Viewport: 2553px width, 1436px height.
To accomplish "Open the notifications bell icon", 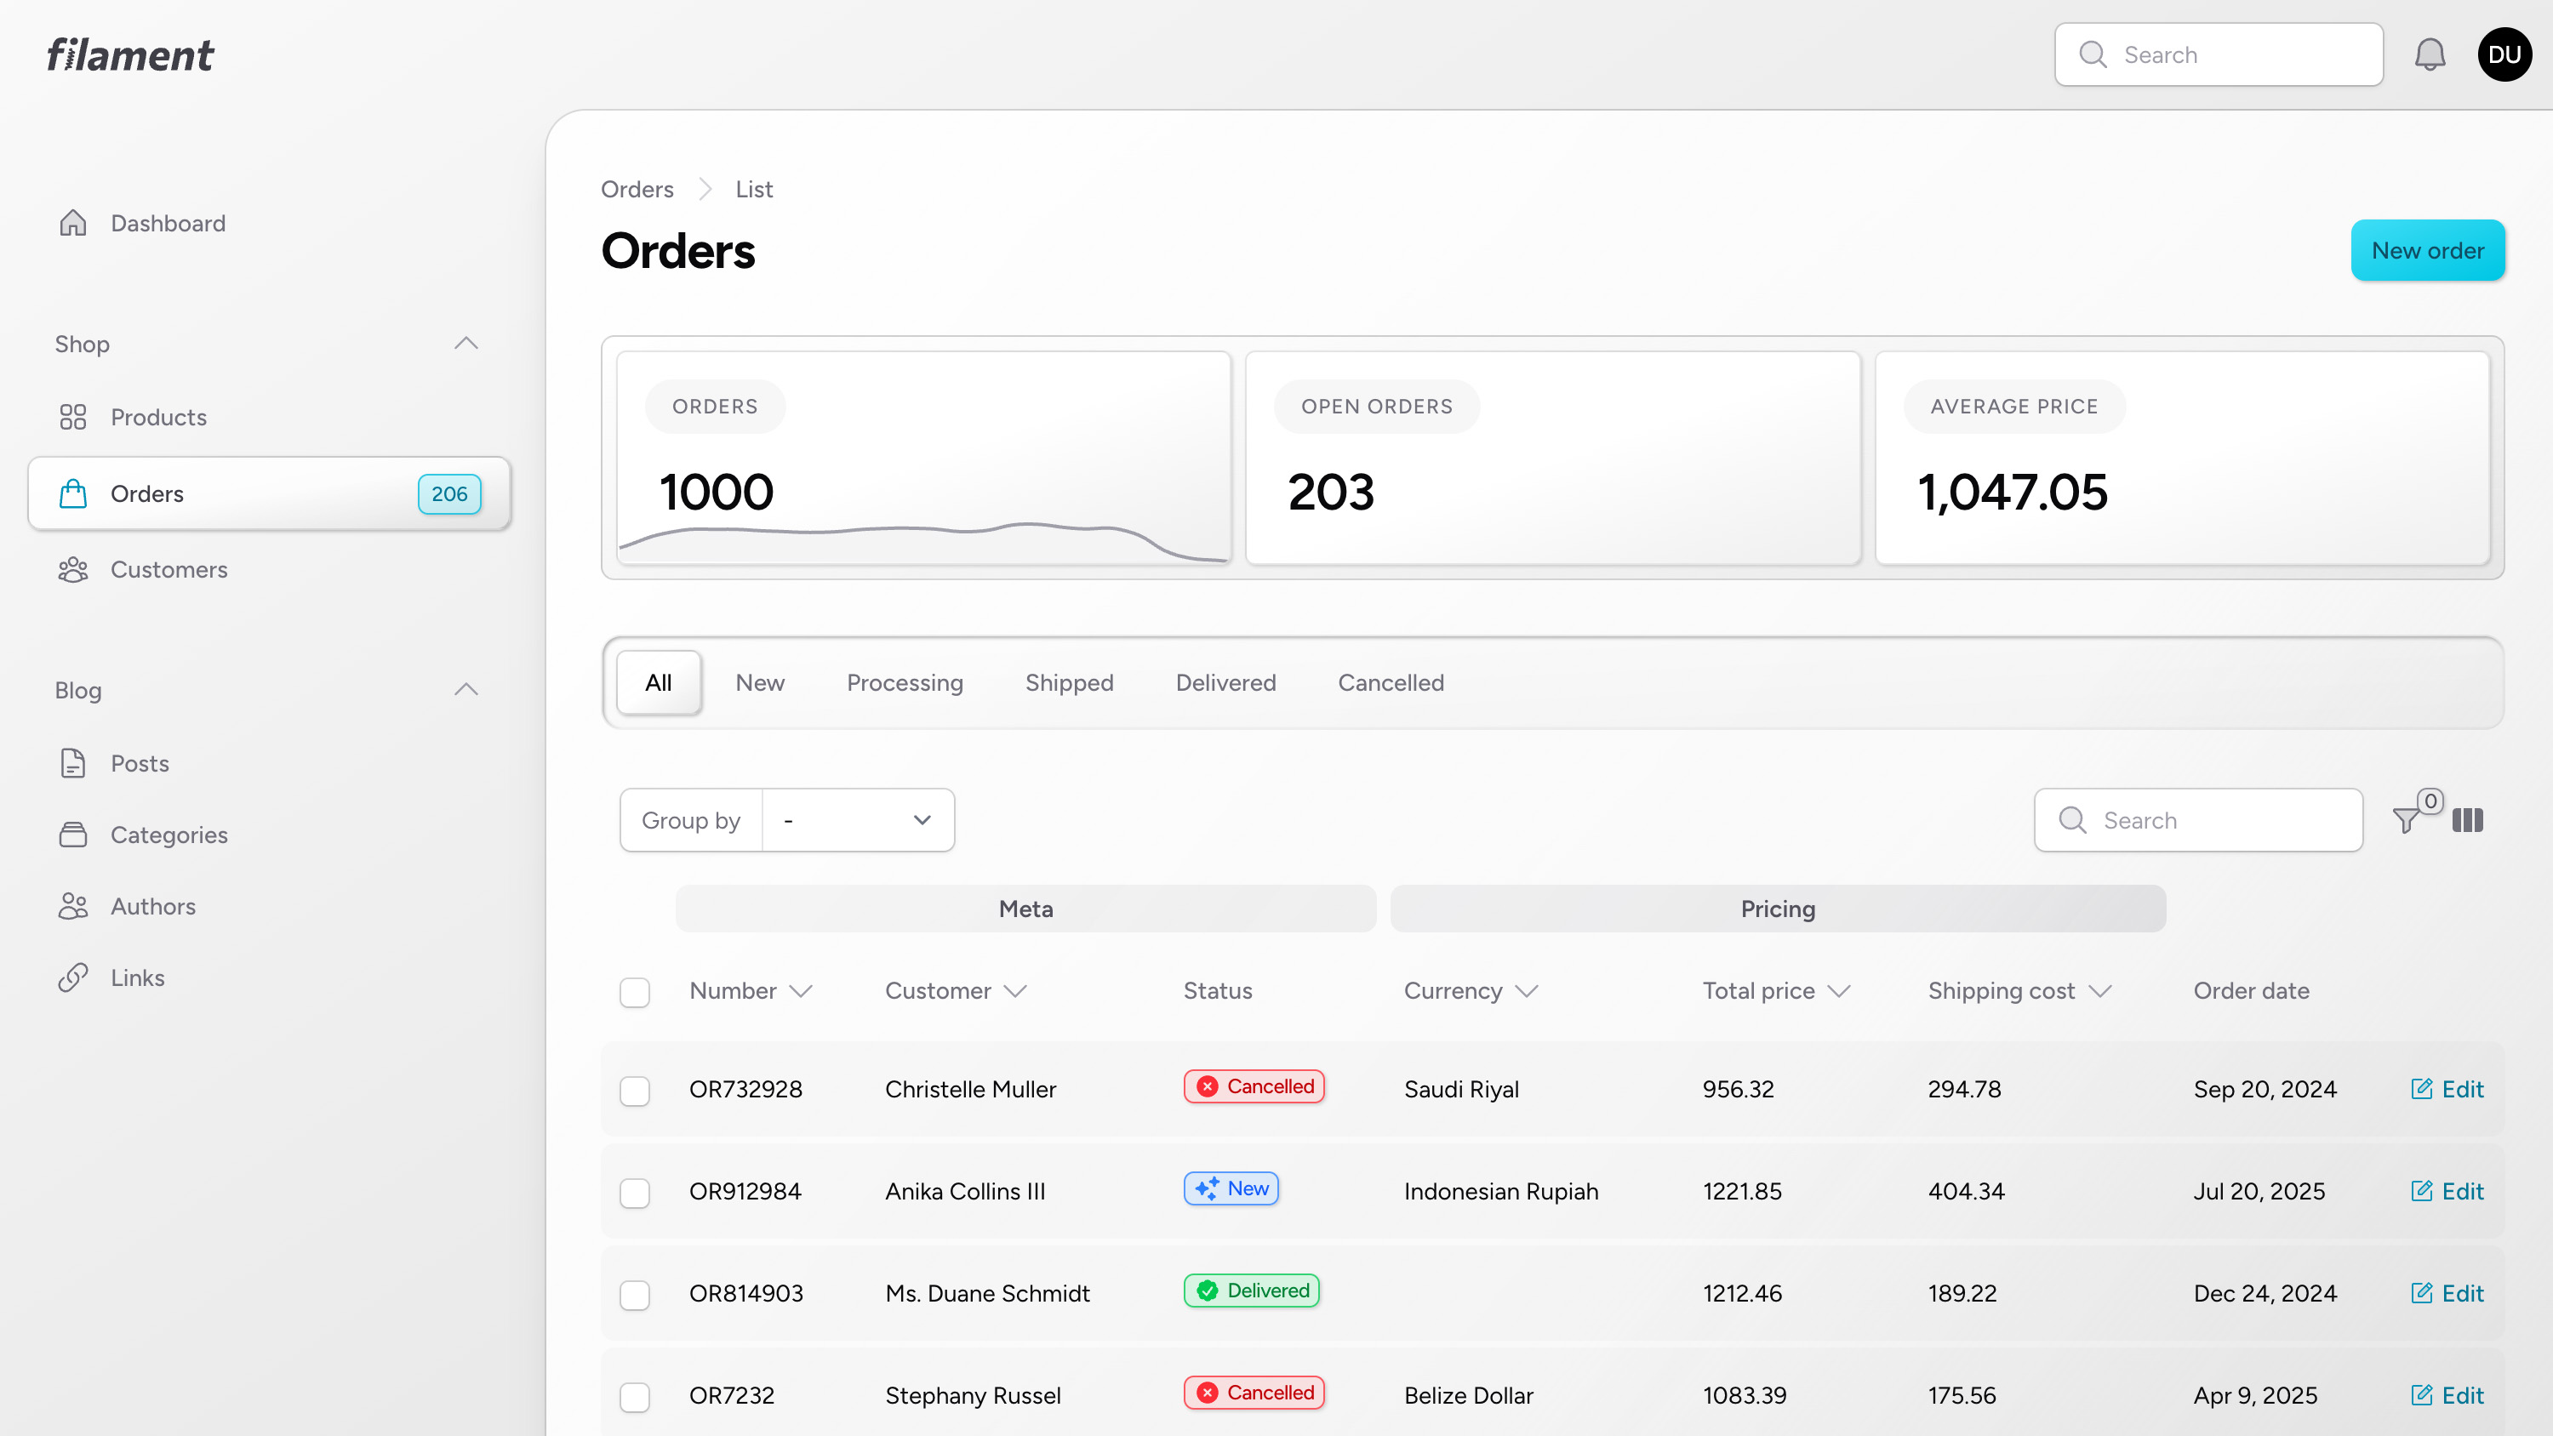I will coord(2429,54).
